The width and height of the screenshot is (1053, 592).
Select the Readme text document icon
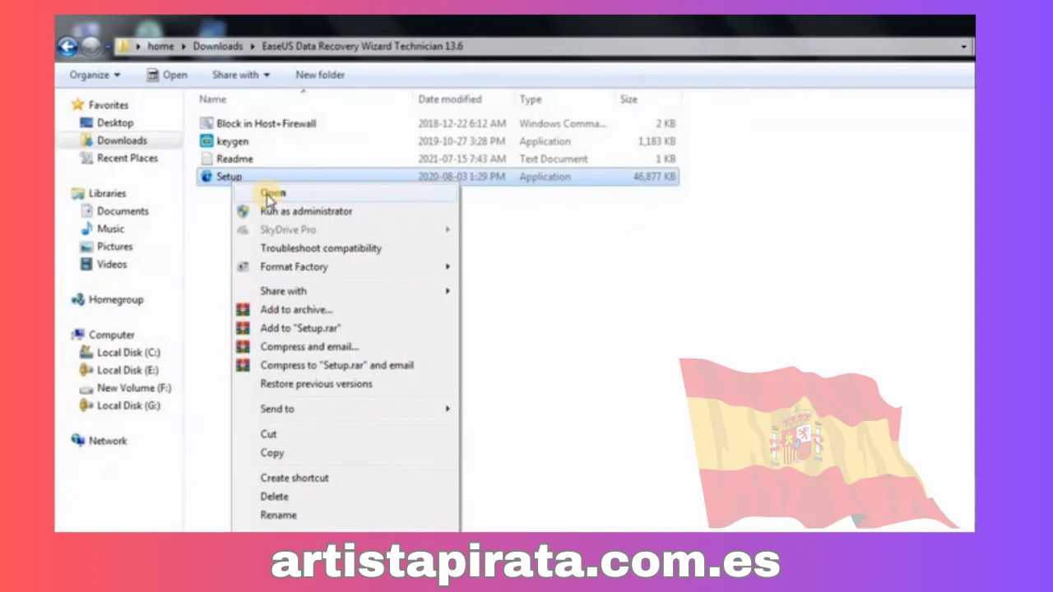click(x=206, y=159)
